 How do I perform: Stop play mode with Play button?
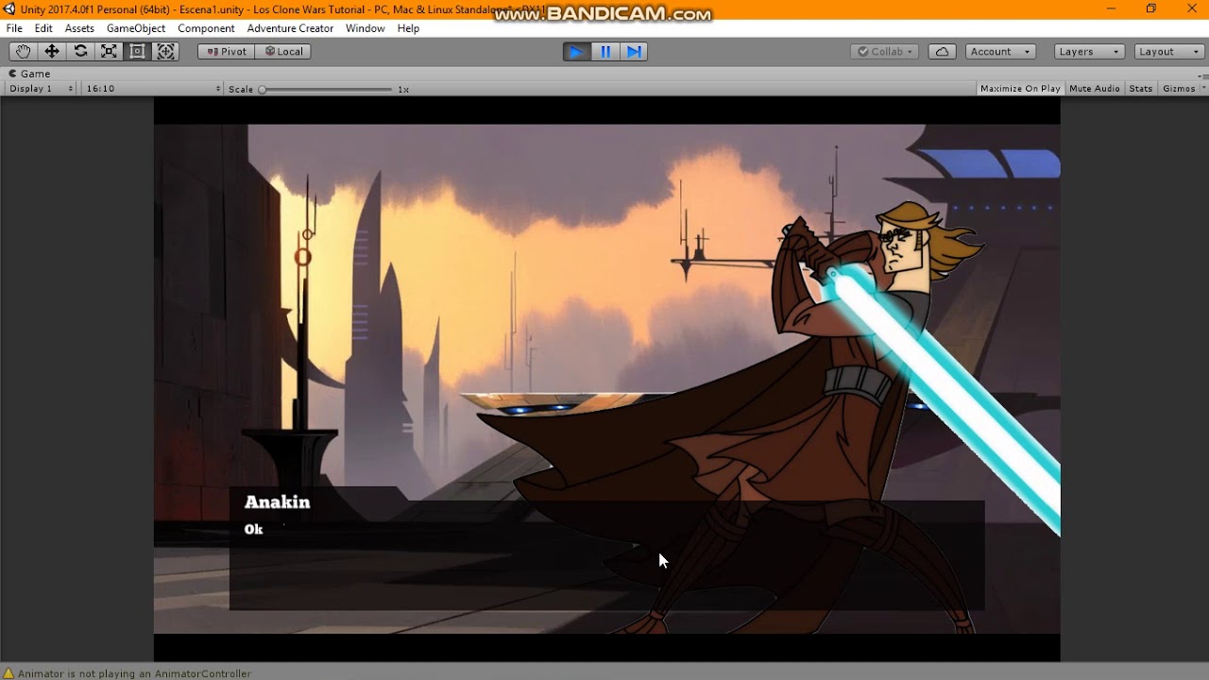[575, 52]
